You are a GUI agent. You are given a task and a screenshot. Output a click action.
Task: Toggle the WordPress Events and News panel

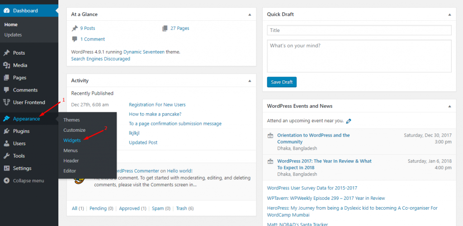coord(449,106)
